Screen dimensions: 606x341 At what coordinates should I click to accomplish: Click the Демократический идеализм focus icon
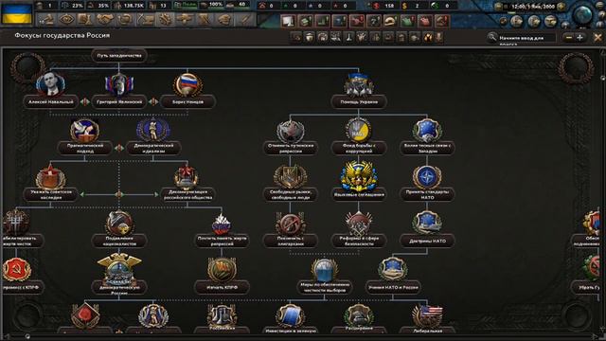tap(153, 131)
